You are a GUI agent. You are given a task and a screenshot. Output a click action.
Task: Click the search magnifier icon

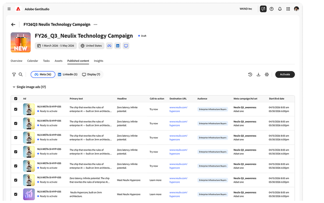coord(20,74)
